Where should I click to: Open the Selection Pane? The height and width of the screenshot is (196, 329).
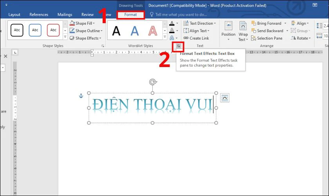(x=267, y=38)
